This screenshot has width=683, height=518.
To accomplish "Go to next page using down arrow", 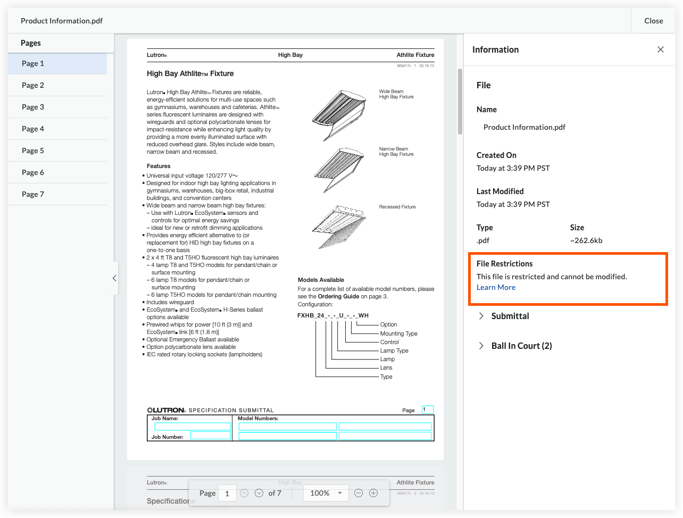I will pos(259,493).
